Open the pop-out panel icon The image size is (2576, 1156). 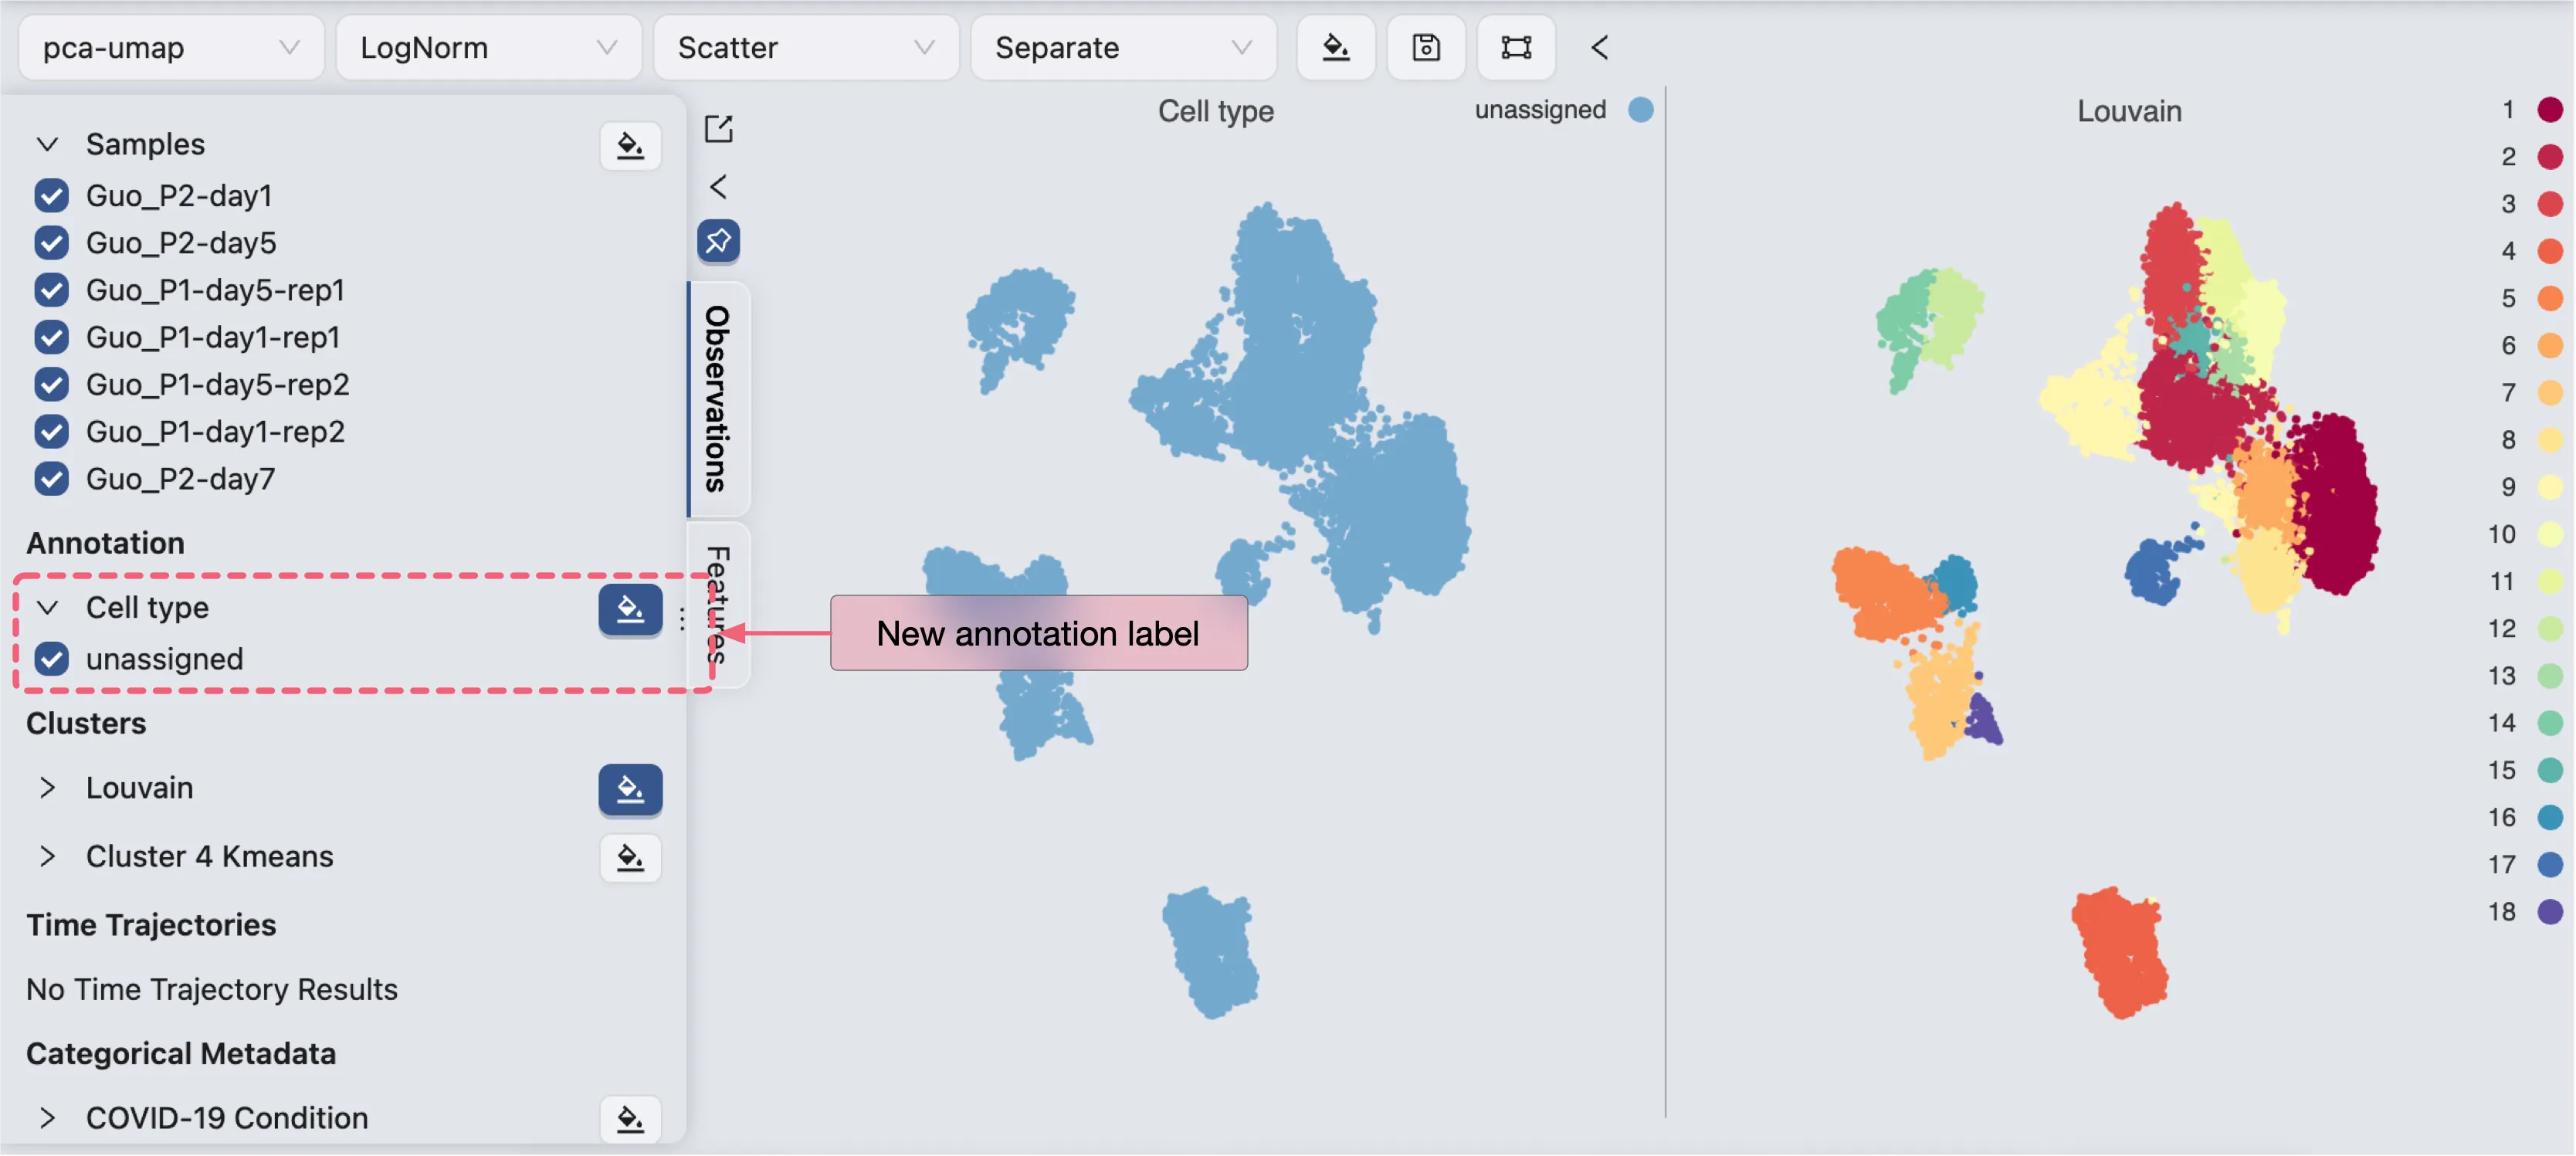click(718, 129)
